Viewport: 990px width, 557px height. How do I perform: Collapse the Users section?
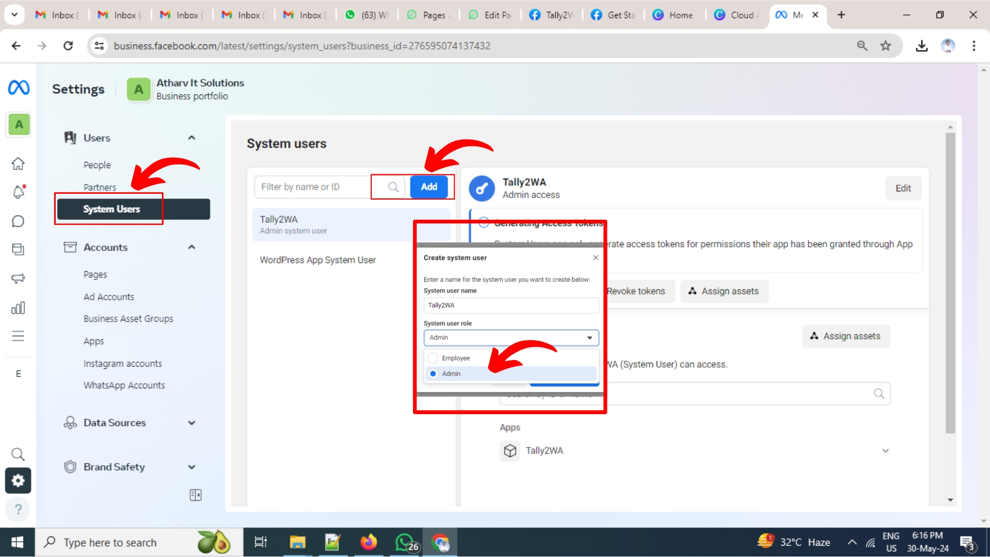(192, 138)
